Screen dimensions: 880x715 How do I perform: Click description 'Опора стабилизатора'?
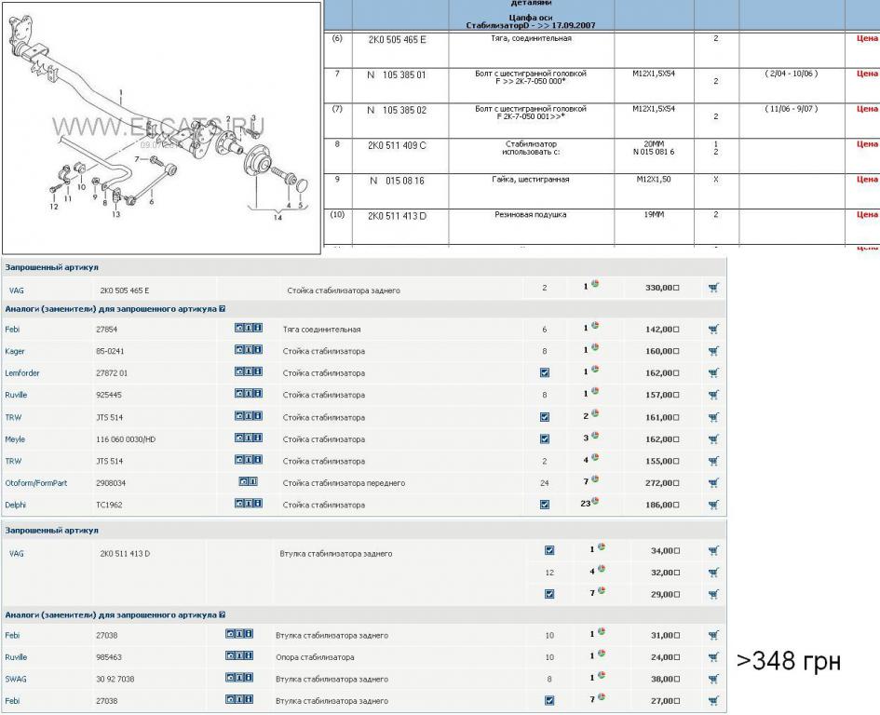click(x=315, y=657)
